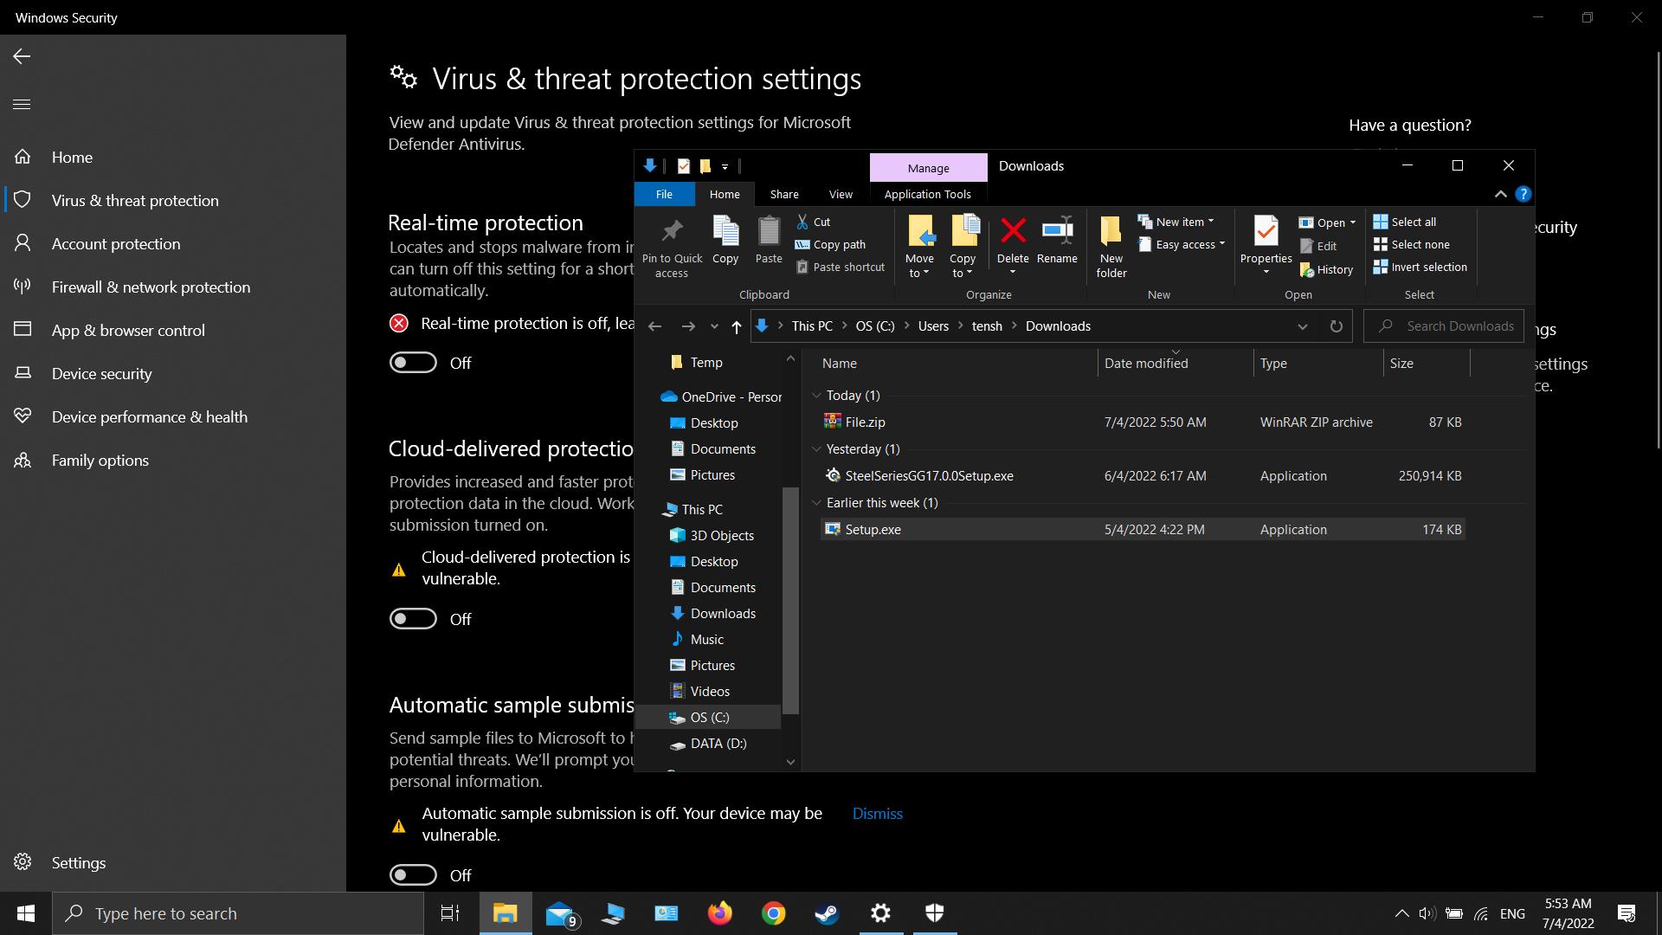Refresh the Downloads folder view
The width and height of the screenshot is (1662, 935).
pos(1336,326)
